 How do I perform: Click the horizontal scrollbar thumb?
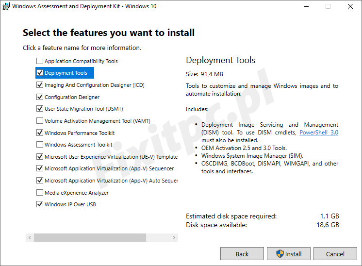(x=90, y=237)
